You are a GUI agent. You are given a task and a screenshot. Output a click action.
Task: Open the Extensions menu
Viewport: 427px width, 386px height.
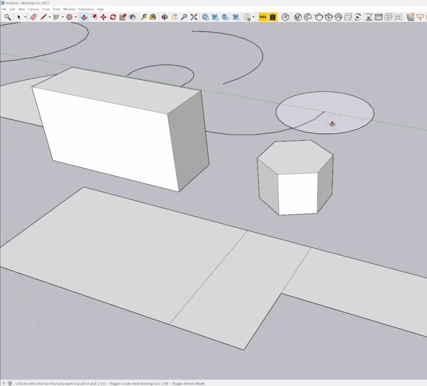point(86,9)
